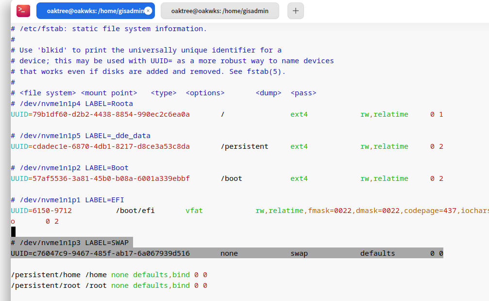Viewport: 489px width, 301px height.
Task: Click '/persistent' mount point in the cdadec1e row
Action: [x=245, y=146]
